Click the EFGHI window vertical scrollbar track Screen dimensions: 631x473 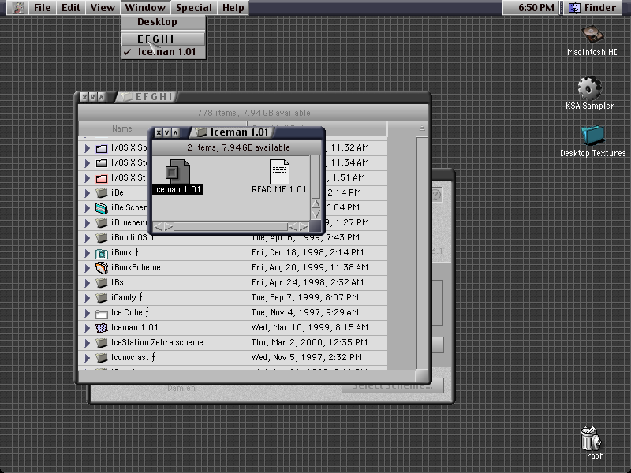[422, 253]
